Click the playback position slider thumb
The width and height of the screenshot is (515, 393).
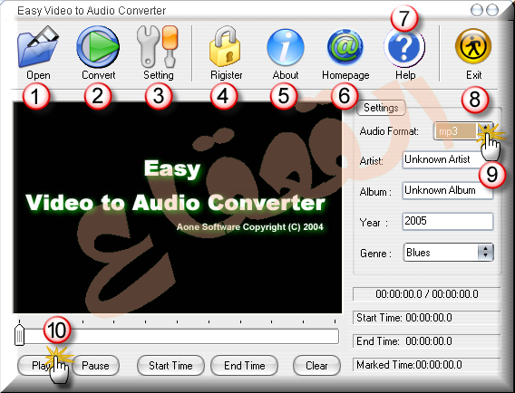(x=20, y=335)
